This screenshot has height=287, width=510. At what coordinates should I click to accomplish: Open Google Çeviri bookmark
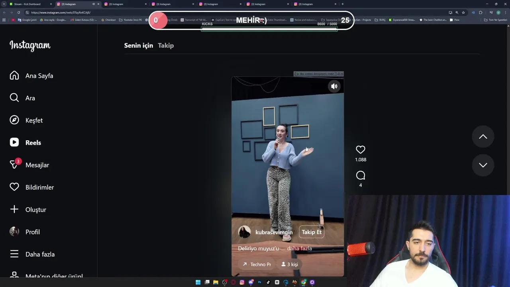coord(27,20)
